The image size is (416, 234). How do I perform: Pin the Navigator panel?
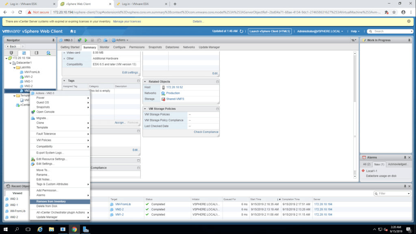pyautogui.click(x=53, y=40)
